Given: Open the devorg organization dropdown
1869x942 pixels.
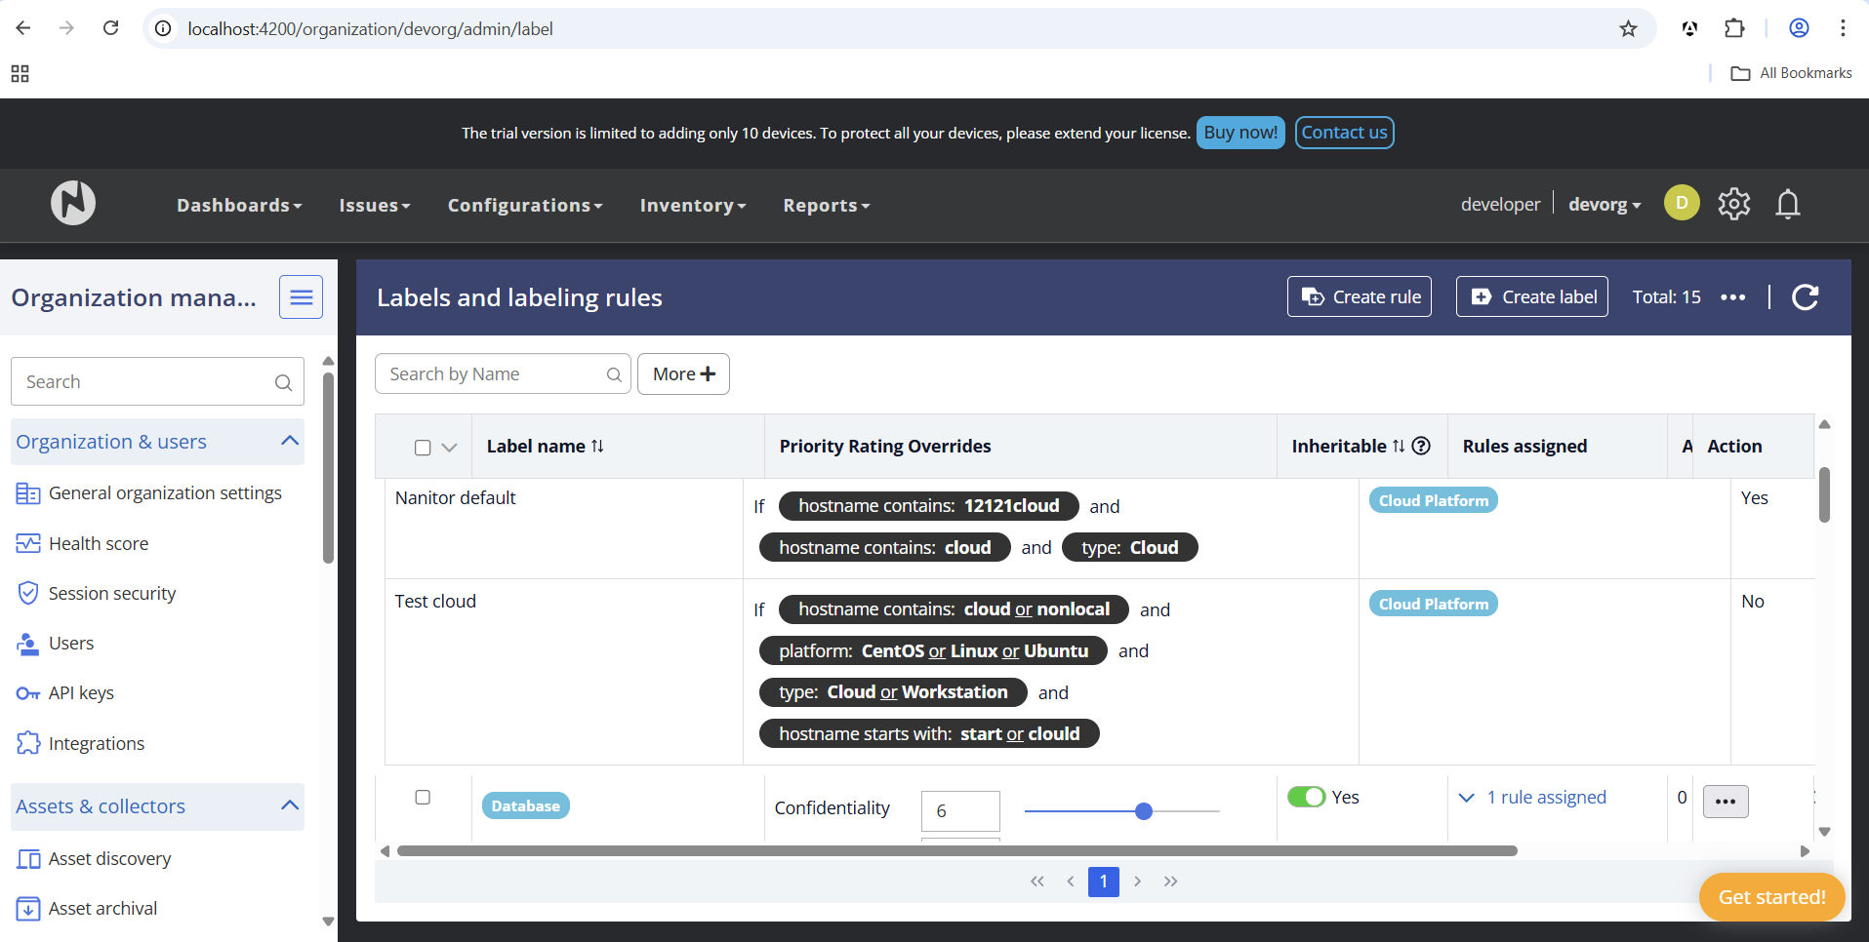Looking at the screenshot, I should [x=1604, y=205].
